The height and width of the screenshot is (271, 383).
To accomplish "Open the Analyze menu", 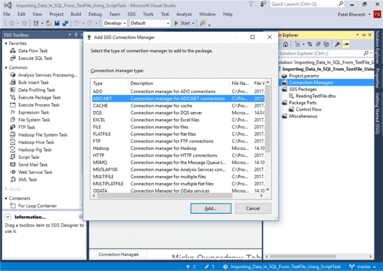I will click(x=184, y=14).
